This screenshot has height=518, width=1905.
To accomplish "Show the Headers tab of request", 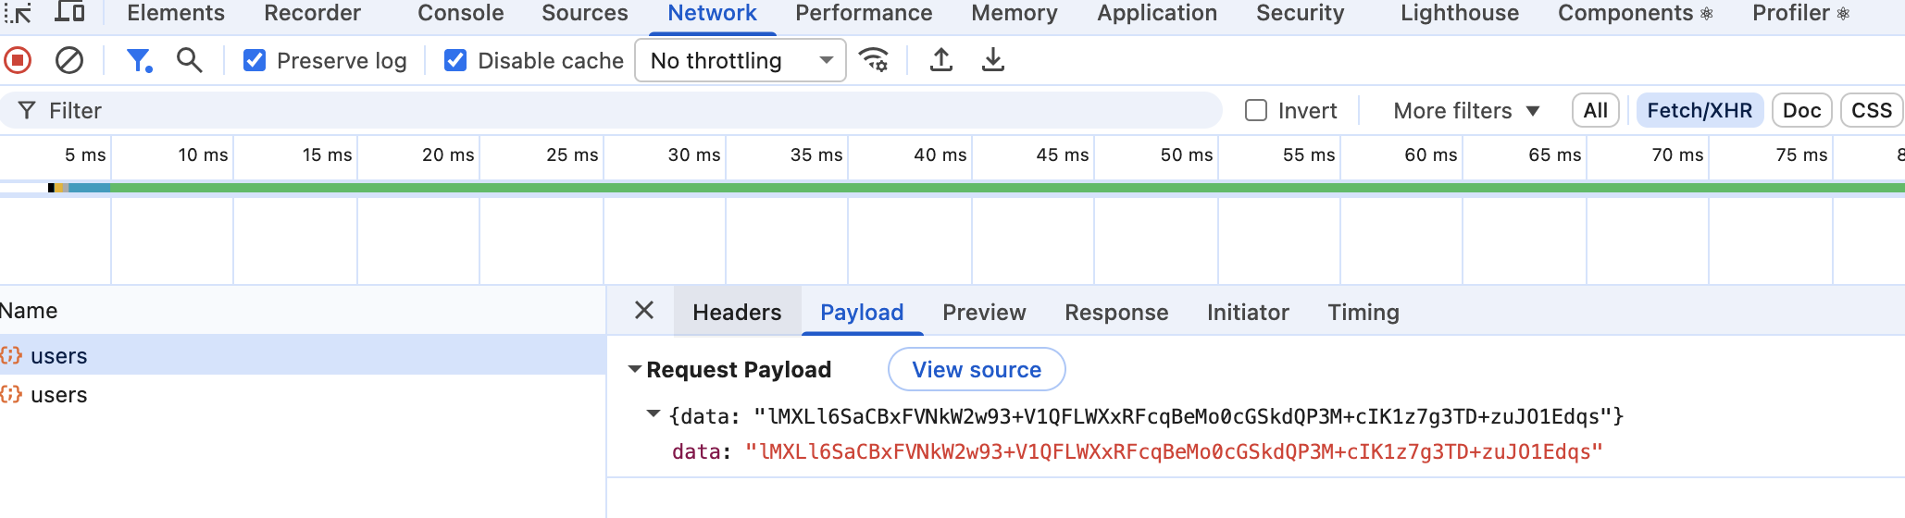I will click(737, 313).
